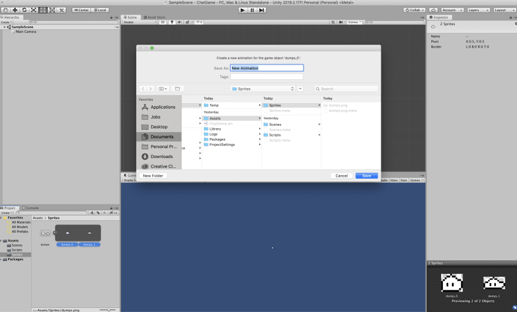
Task: Open the Layers dropdown
Action: click(478, 10)
